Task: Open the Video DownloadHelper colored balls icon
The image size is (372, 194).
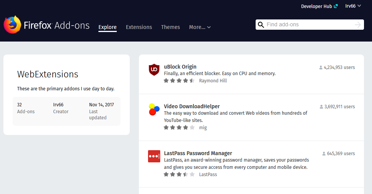Action: point(154,109)
